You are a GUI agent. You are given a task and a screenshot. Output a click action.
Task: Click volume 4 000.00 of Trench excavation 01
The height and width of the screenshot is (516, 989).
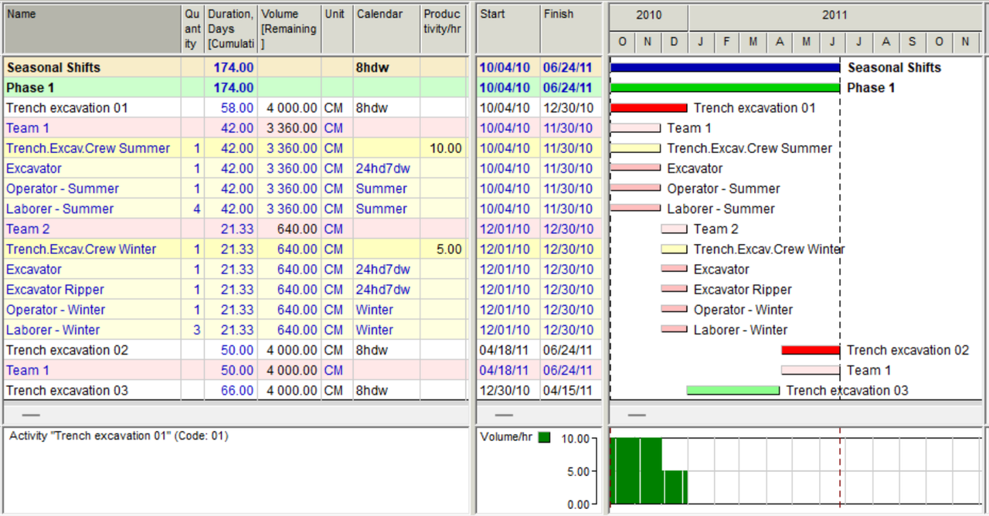click(x=292, y=108)
